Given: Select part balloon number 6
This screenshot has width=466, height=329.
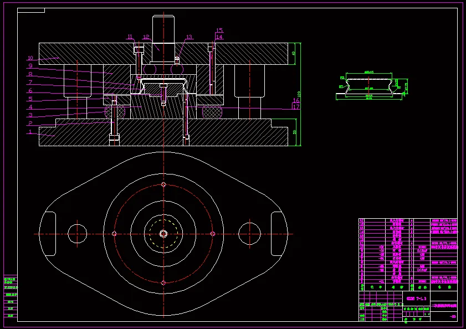Looking at the screenshot, I should [30, 90].
